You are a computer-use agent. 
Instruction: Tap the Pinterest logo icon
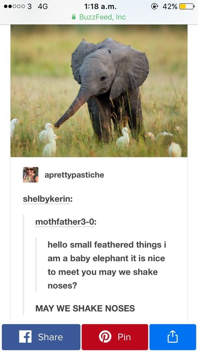click(105, 337)
